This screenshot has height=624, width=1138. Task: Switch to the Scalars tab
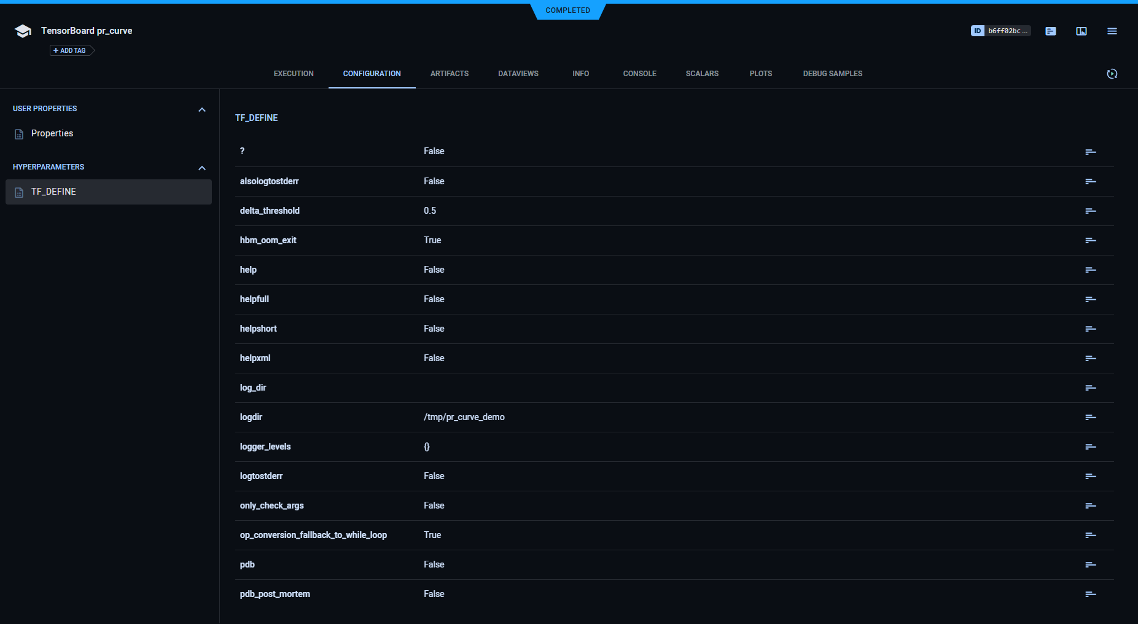(x=702, y=74)
